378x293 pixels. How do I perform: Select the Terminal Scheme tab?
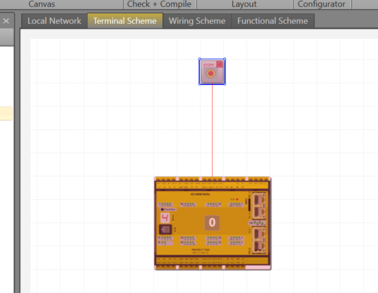(x=125, y=21)
